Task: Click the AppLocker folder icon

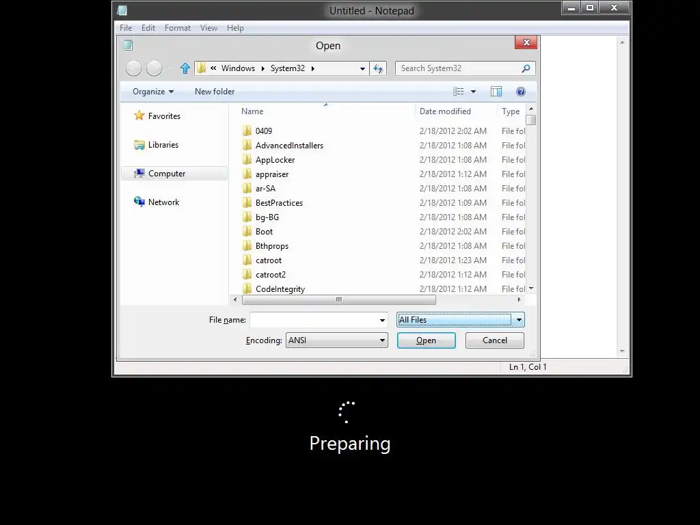Action: click(247, 159)
